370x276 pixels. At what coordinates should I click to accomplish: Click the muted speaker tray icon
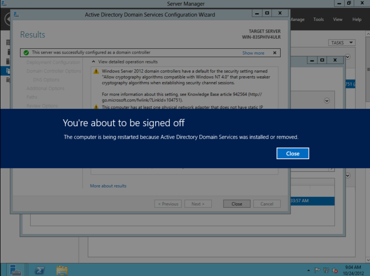(334, 270)
